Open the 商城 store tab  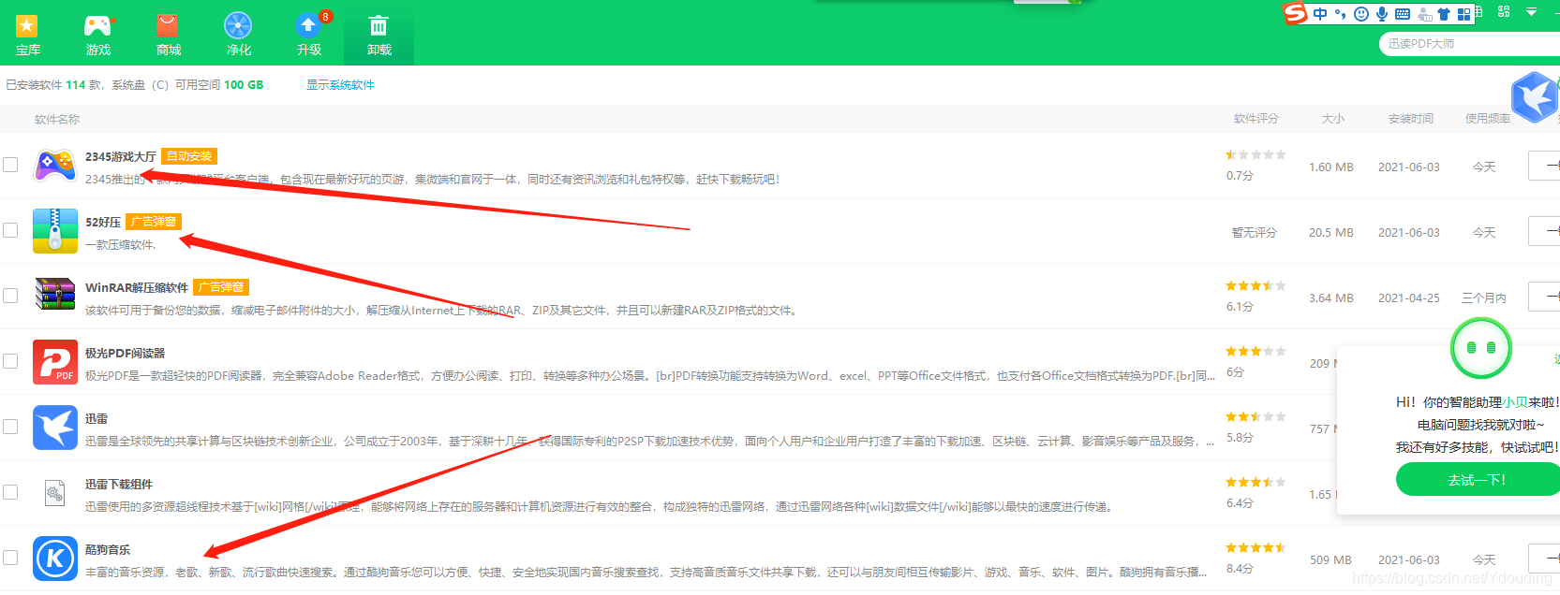click(x=169, y=34)
